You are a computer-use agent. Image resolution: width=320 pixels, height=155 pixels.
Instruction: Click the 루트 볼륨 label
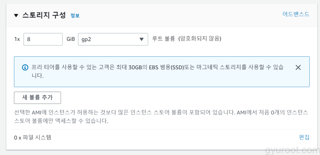(163, 39)
